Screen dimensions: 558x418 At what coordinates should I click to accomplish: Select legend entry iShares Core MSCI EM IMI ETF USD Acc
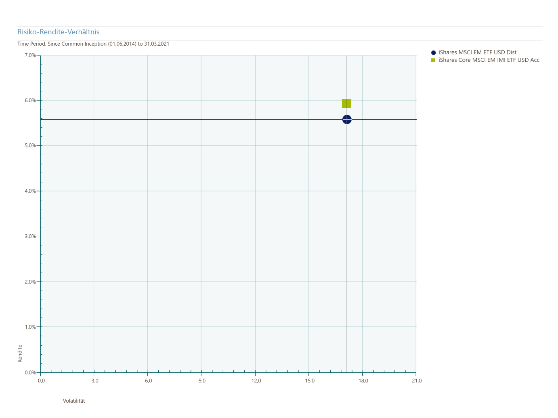point(489,60)
